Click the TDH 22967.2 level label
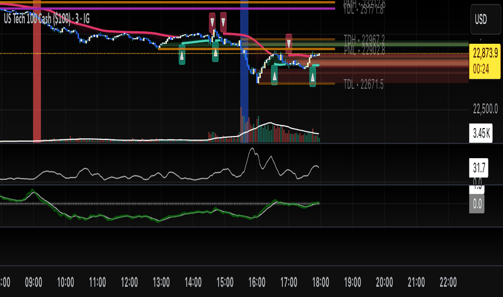 pos(364,39)
